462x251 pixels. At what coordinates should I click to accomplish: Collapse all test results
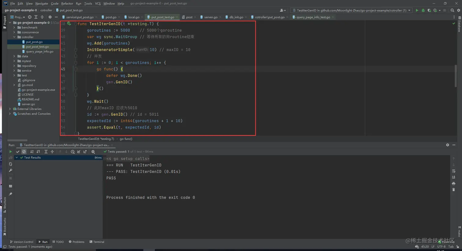tap(52, 151)
